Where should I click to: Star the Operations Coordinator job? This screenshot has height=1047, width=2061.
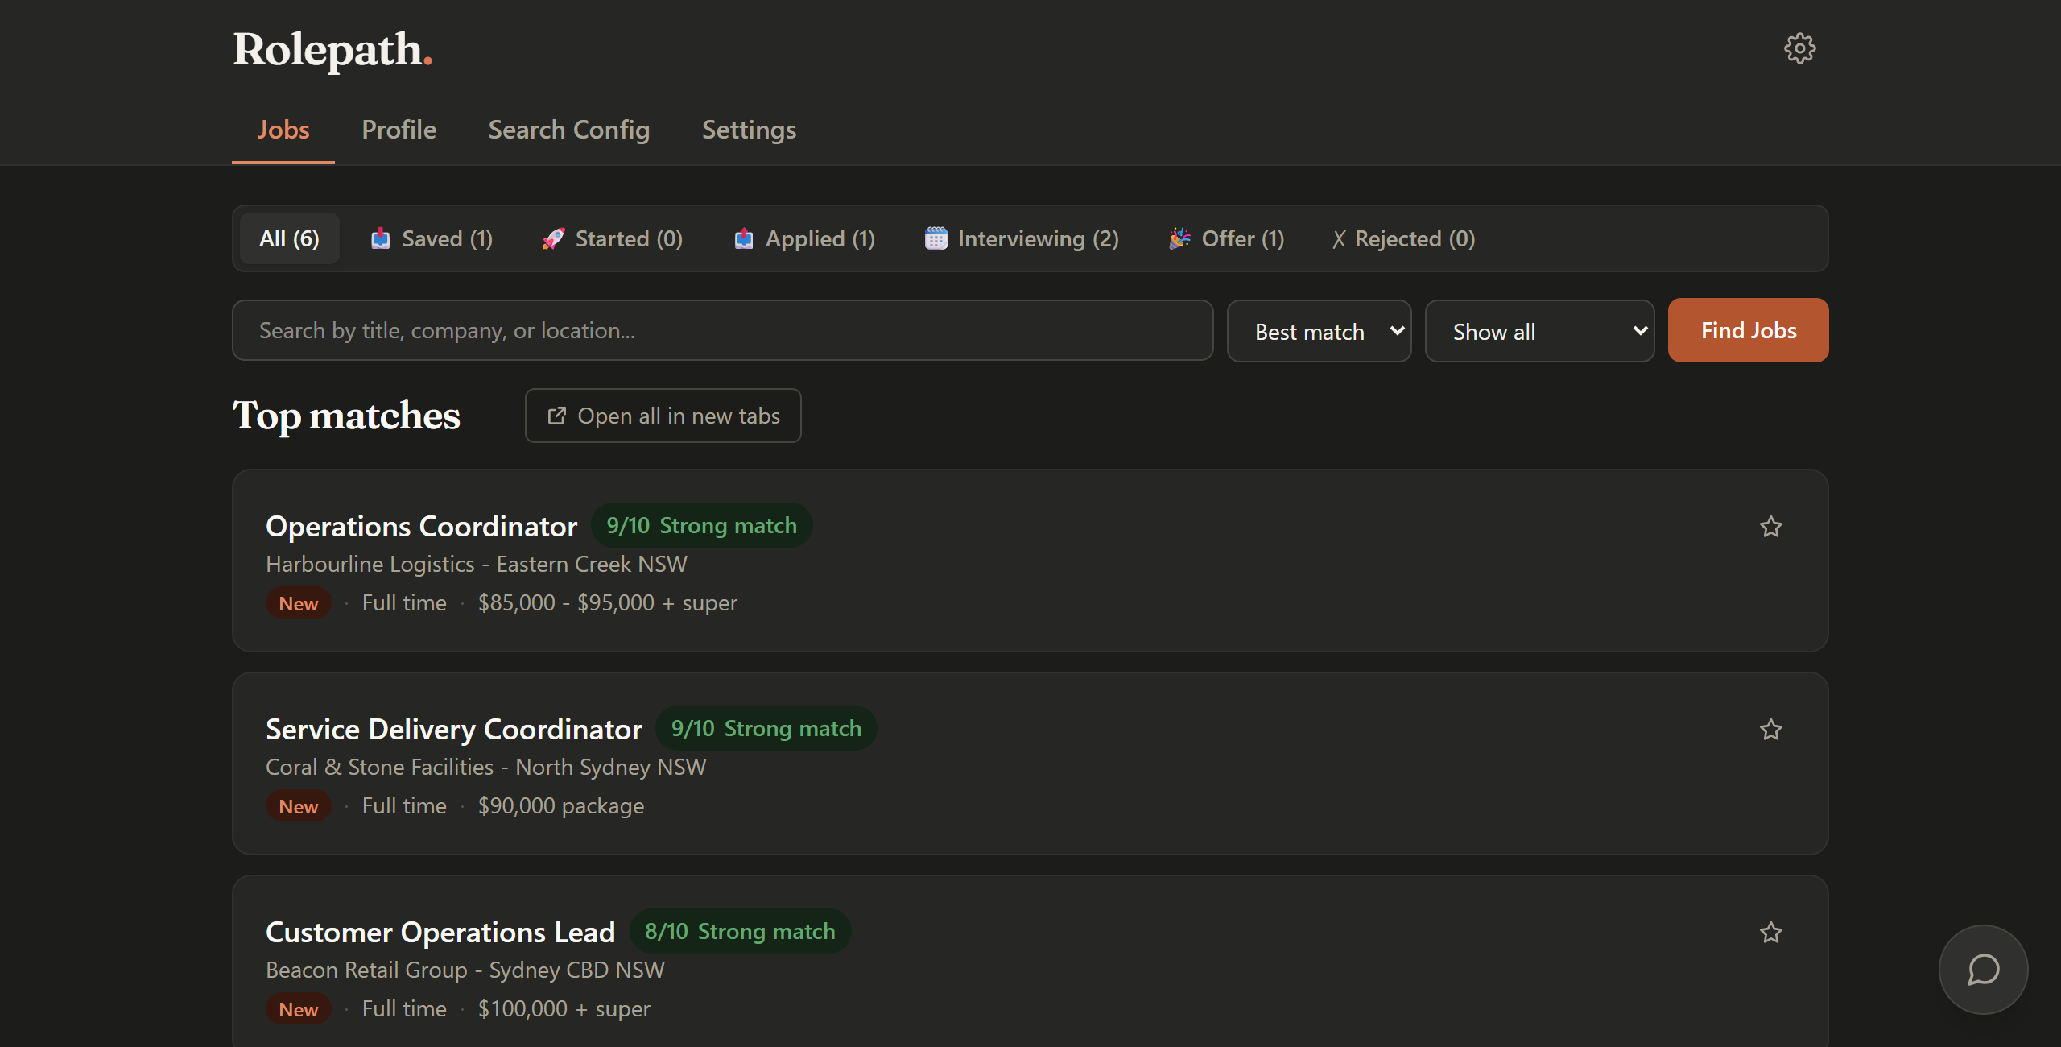coord(1770,527)
